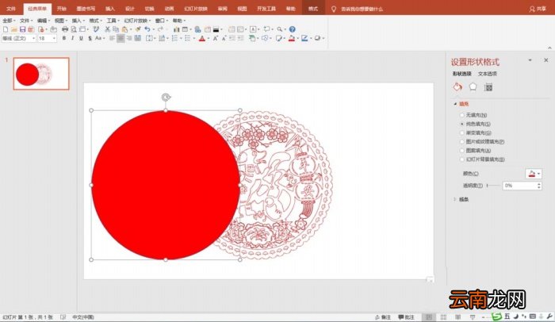The width and height of the screenshot is (555, 322).
Task: Click Decrease Font Size icon
Action: 224,38
